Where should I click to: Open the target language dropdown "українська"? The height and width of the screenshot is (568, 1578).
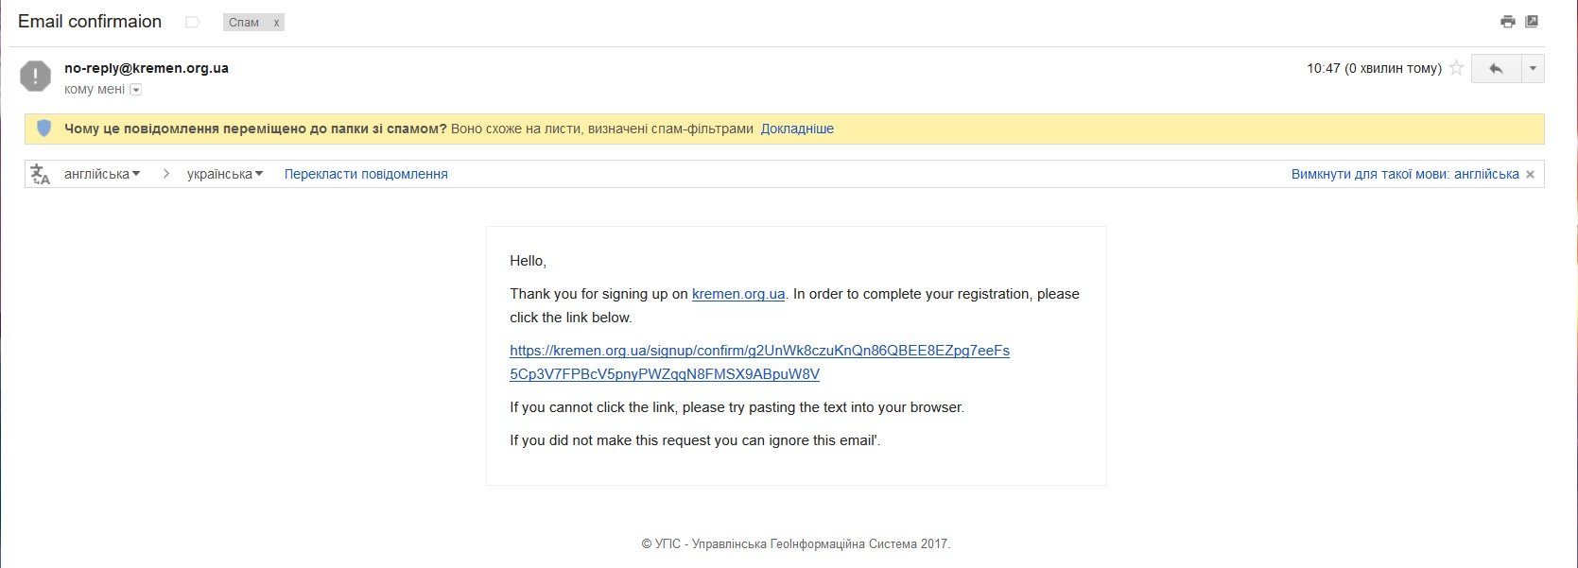click(x=225, y=174)
